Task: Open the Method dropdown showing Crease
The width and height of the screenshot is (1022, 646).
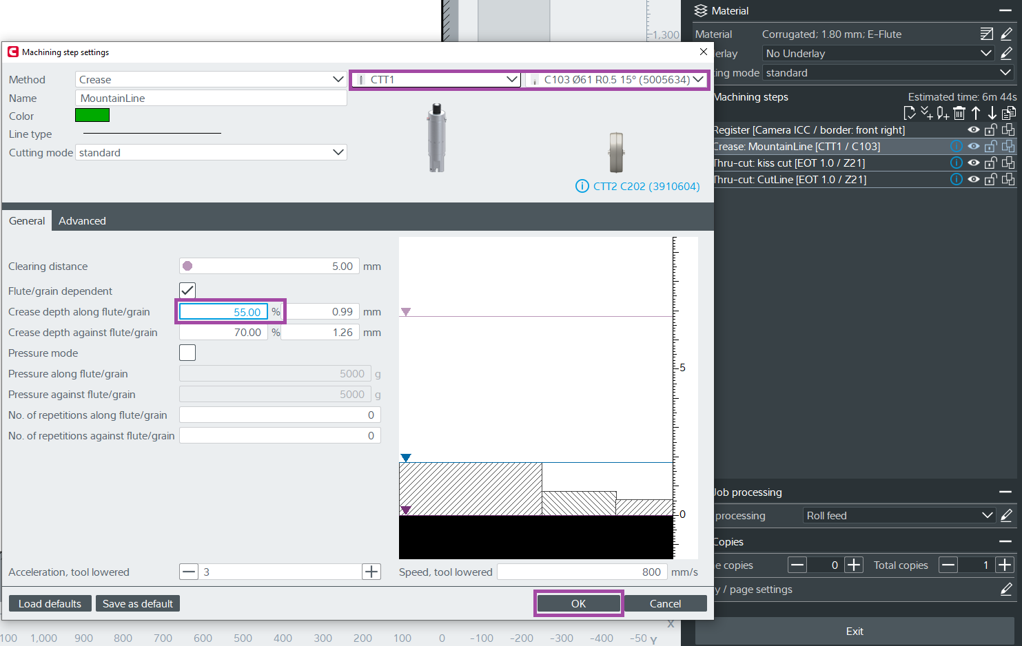Action: [211, 80]
